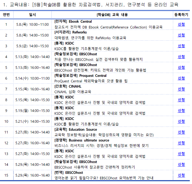192x184 pixels.
Task: Click date cell 5.21.(수) 14:00~15:30
Action: click(x=32, y=121)
